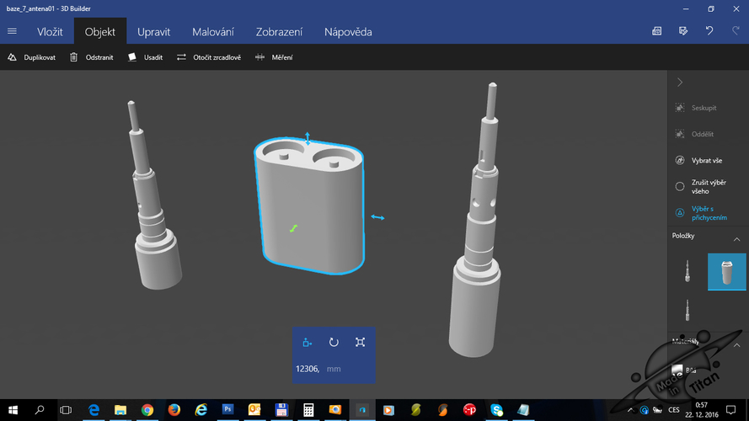Click the vertical move arrow handle on object

pos(308,138)
